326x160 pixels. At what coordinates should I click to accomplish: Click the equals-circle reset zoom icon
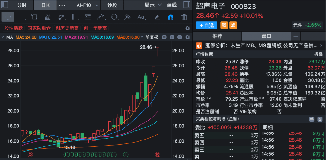click(164, 37)
